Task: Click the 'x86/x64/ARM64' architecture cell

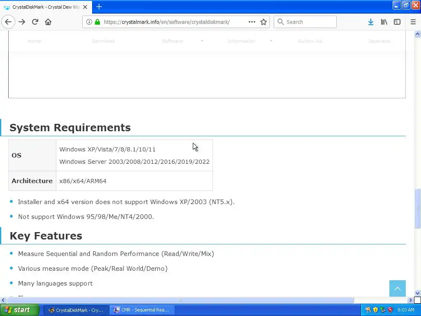Action: tap(134, 181)
